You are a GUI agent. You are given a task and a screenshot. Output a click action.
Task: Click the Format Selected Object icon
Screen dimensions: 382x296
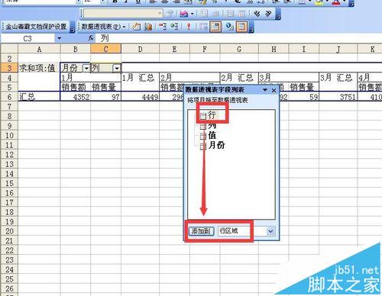click(x=170, y=13)
